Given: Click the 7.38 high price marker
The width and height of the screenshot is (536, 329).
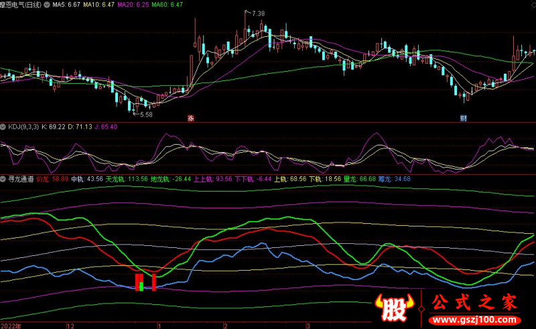Looking at the screenshot, I should (x=257, y=13).
